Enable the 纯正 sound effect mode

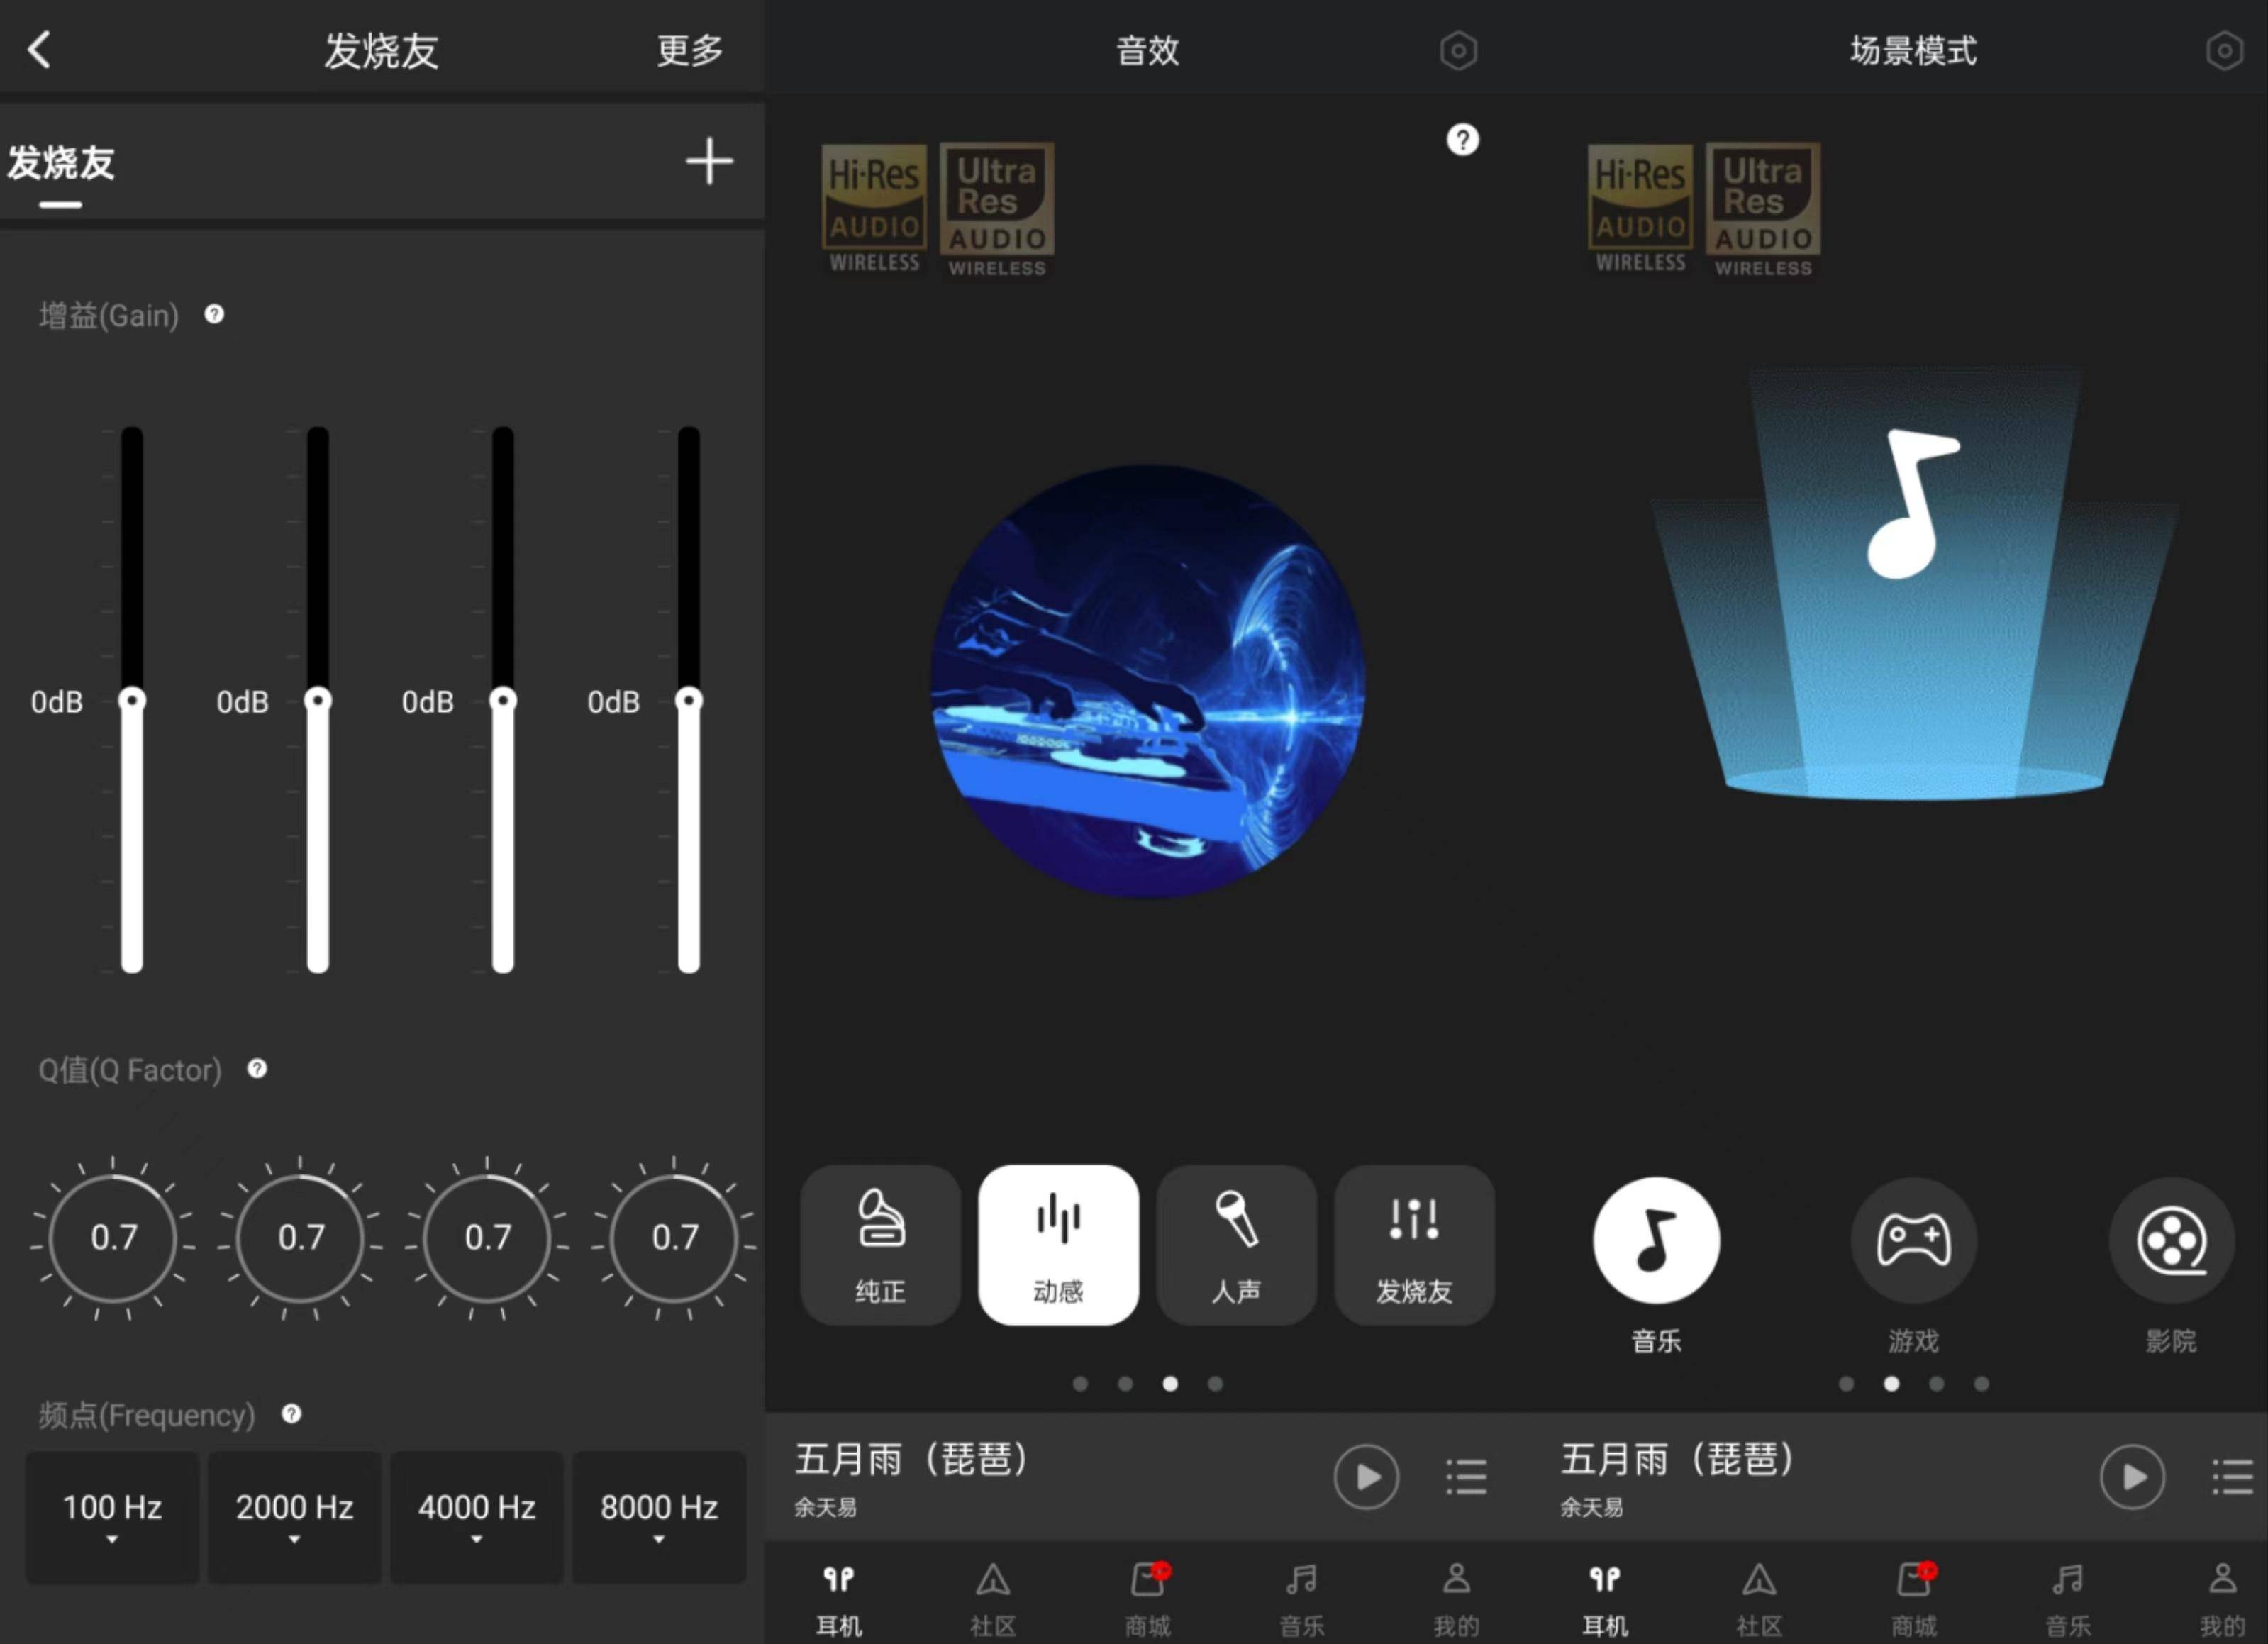(880, 1245)
